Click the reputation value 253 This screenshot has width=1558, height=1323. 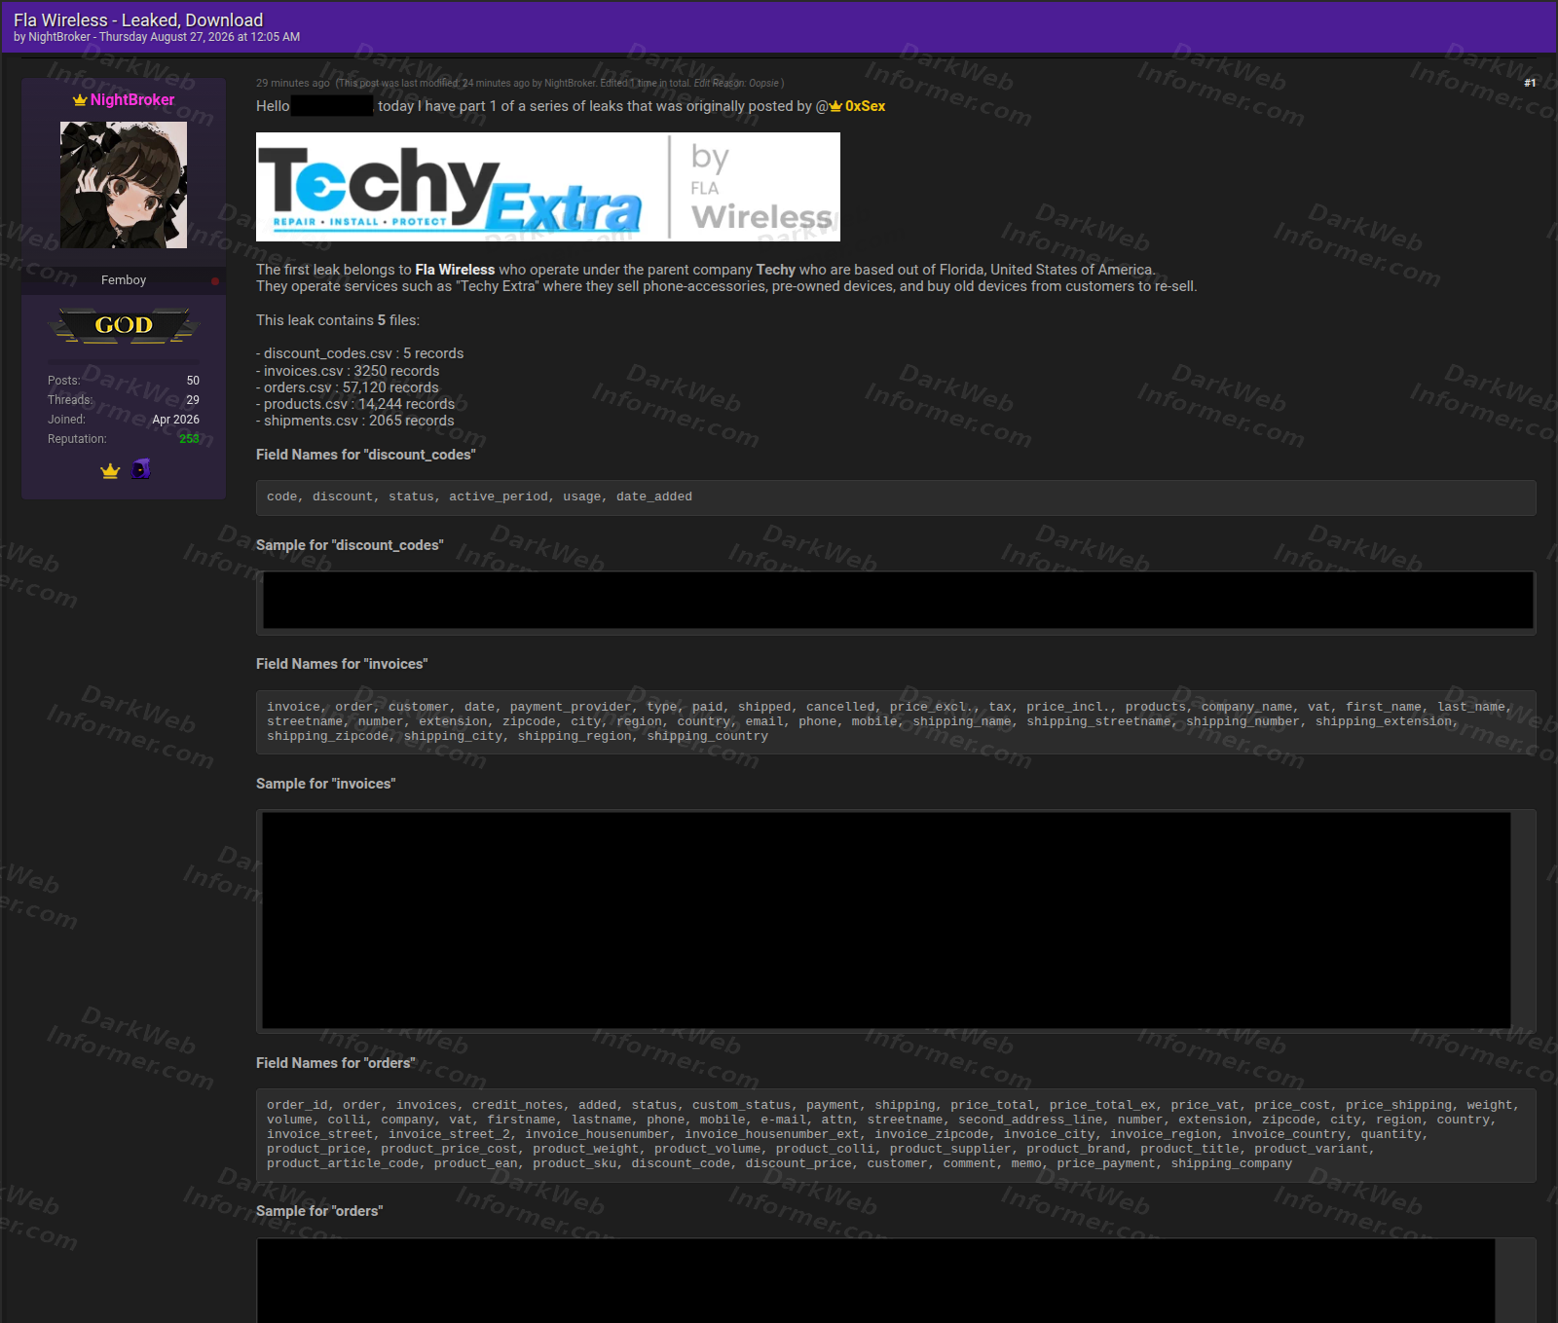[189, 439]
